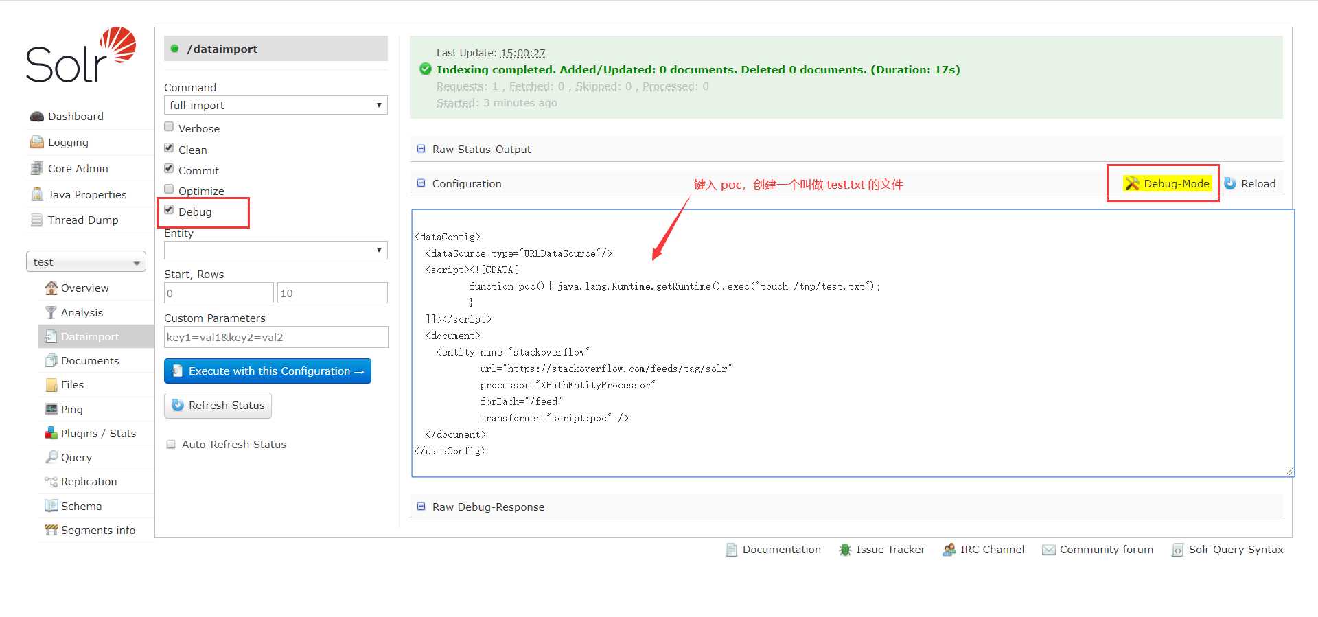This screenshot has width=1318, height=617.
Task: Click the Rows field showing 10
Action: pos(332,293)
